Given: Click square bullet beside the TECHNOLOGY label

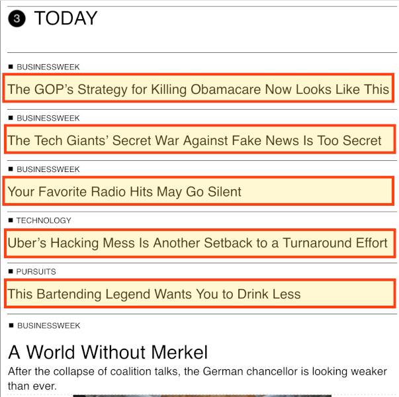Looking at the screenshot, I should click(11, 220).
